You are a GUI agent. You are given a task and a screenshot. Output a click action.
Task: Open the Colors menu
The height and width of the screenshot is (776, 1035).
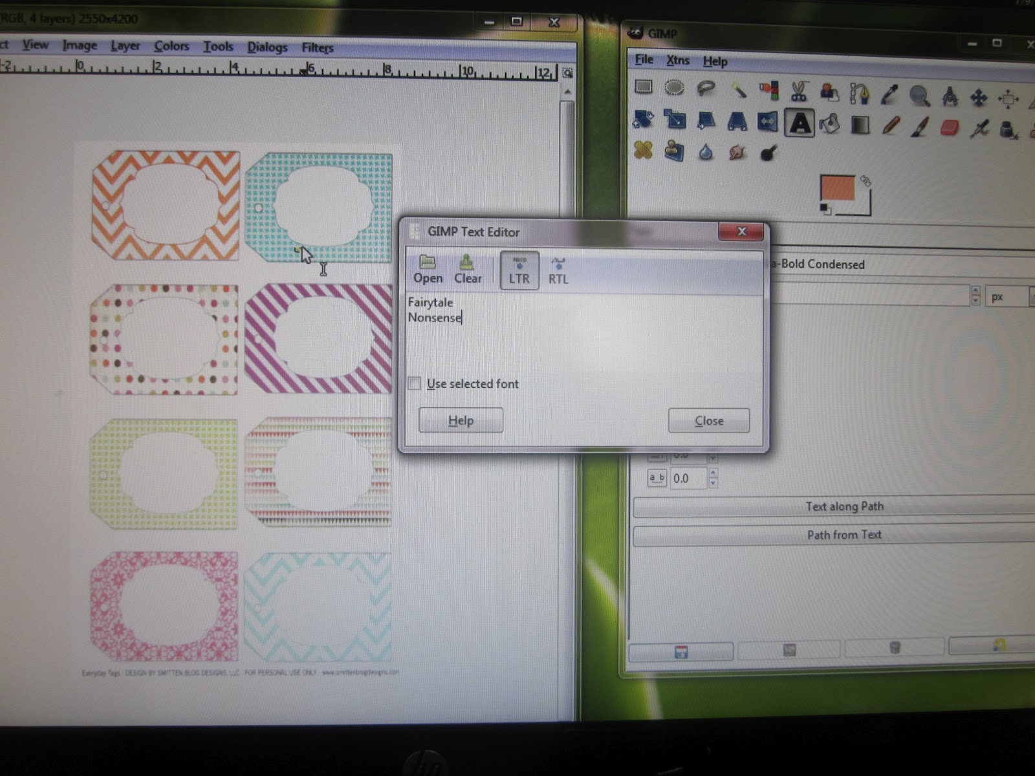pos(171,46)
